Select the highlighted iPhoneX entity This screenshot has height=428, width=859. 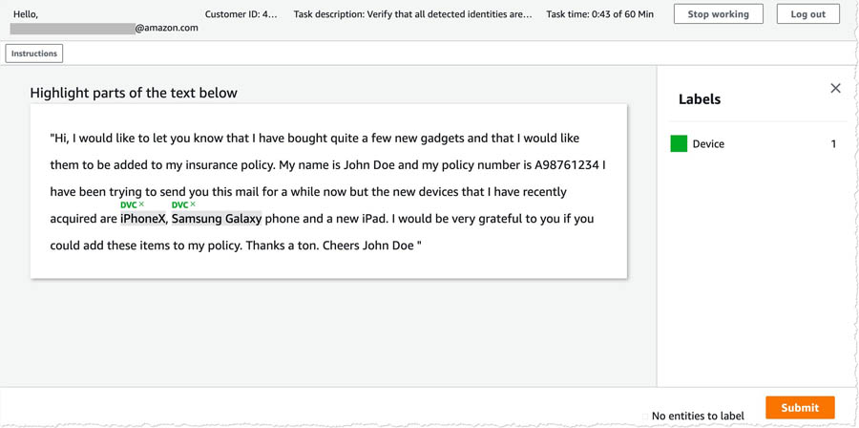pyautogui.click(x=142, y=219)
